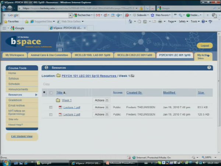
Task: Click the page refresh icon by address bar
Action: click(x=147, y=8)
